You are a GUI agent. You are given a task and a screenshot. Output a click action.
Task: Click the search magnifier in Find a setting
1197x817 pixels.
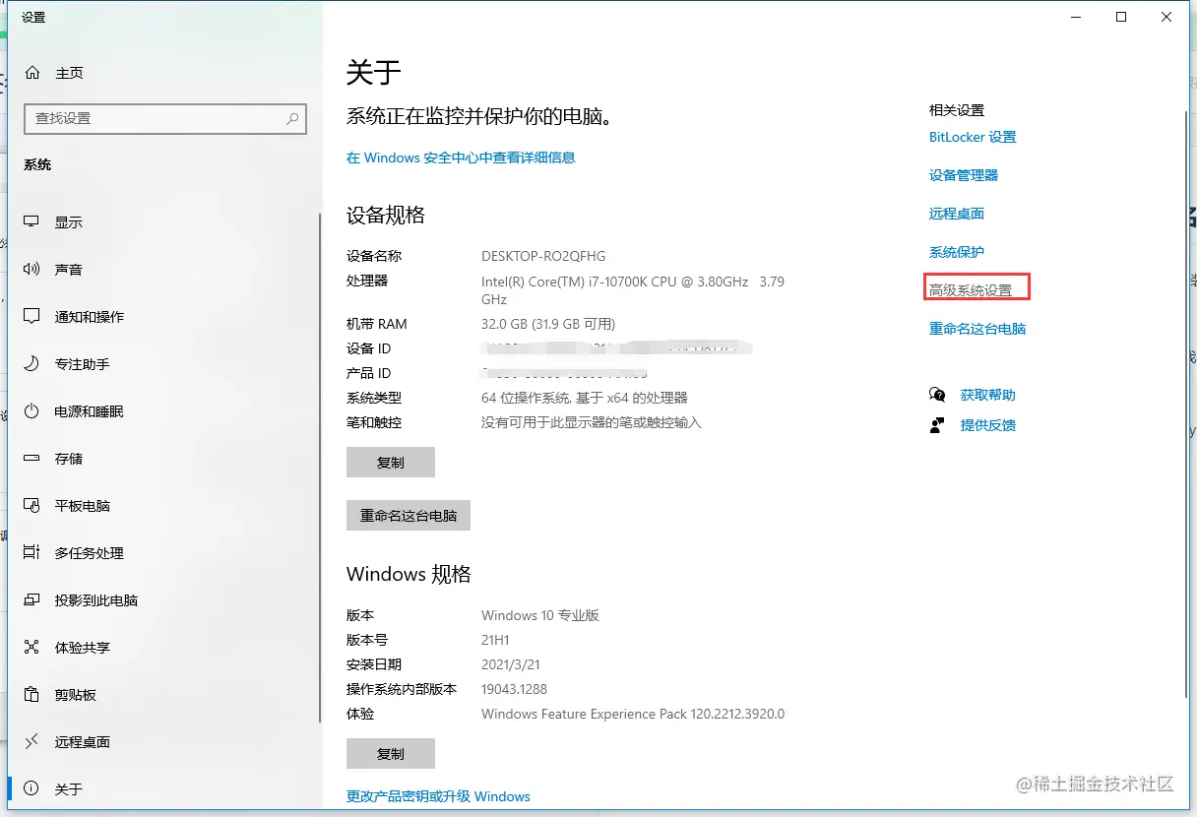click(292, 118)
